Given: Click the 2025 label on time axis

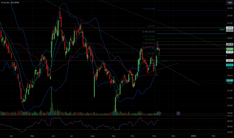Looking at the screenshot, I should pos(193,136).
